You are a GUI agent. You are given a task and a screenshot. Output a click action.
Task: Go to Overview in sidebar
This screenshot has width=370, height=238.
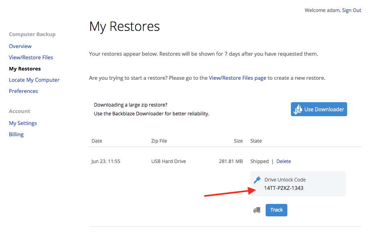(20, 46)
